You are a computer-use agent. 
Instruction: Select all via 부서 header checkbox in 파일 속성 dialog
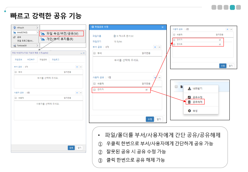[x=15, y=72]
